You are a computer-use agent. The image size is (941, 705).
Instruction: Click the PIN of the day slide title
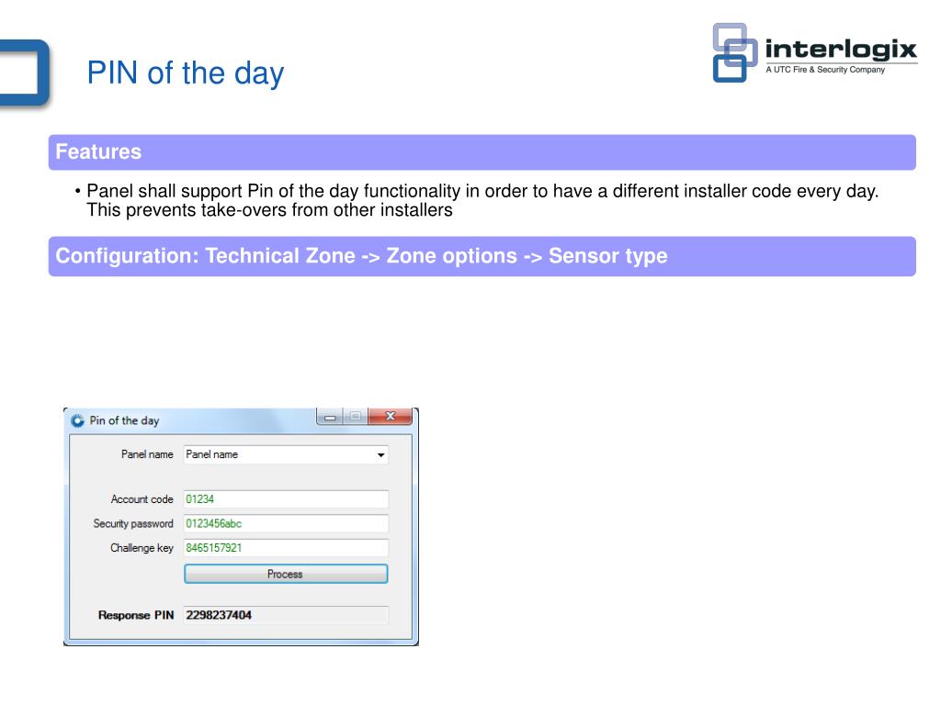[x=186, y=73]
